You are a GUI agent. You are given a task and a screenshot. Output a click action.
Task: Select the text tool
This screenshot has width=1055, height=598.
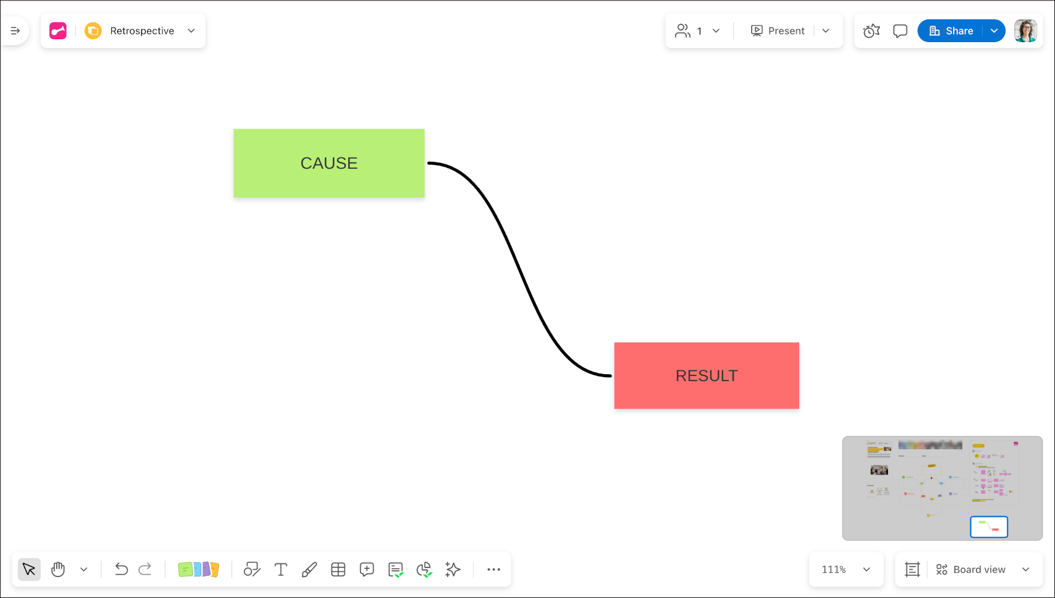(281, 569)
